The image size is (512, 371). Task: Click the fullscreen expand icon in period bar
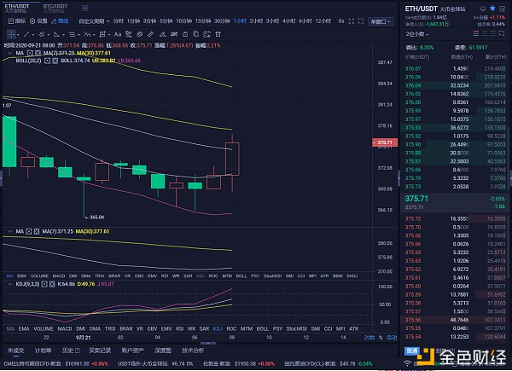pyautogui.click(x=352, y=21)
